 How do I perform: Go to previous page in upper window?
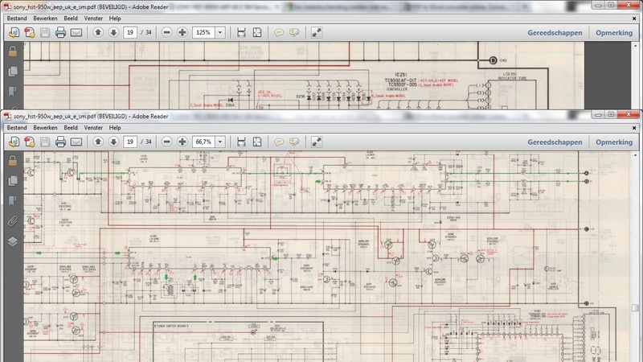(x=98, y=33)
